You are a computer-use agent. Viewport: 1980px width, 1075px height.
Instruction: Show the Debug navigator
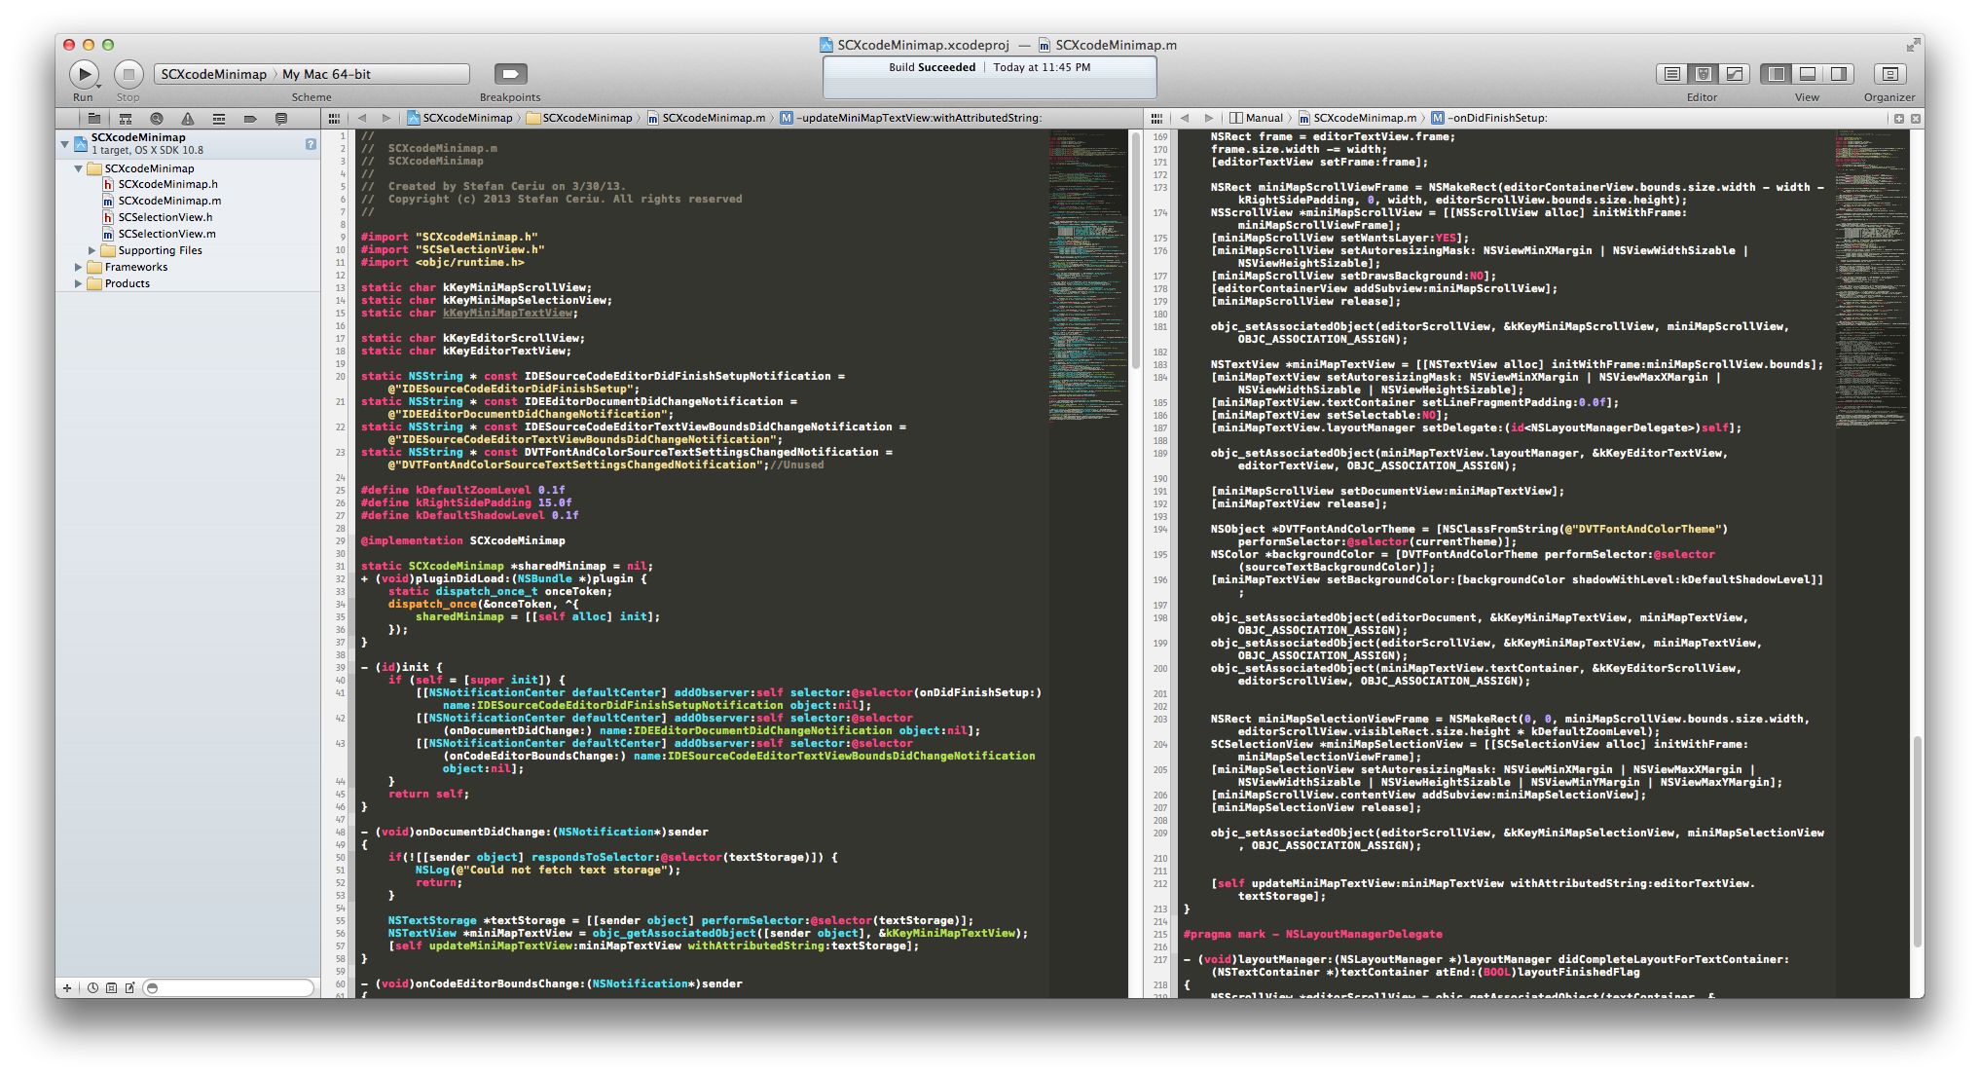(219, 119)
